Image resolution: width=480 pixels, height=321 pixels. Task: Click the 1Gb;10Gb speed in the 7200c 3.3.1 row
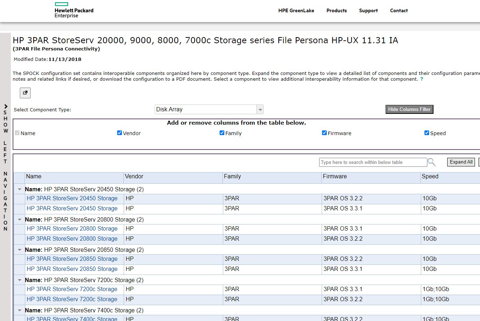[x=436, y=289]
